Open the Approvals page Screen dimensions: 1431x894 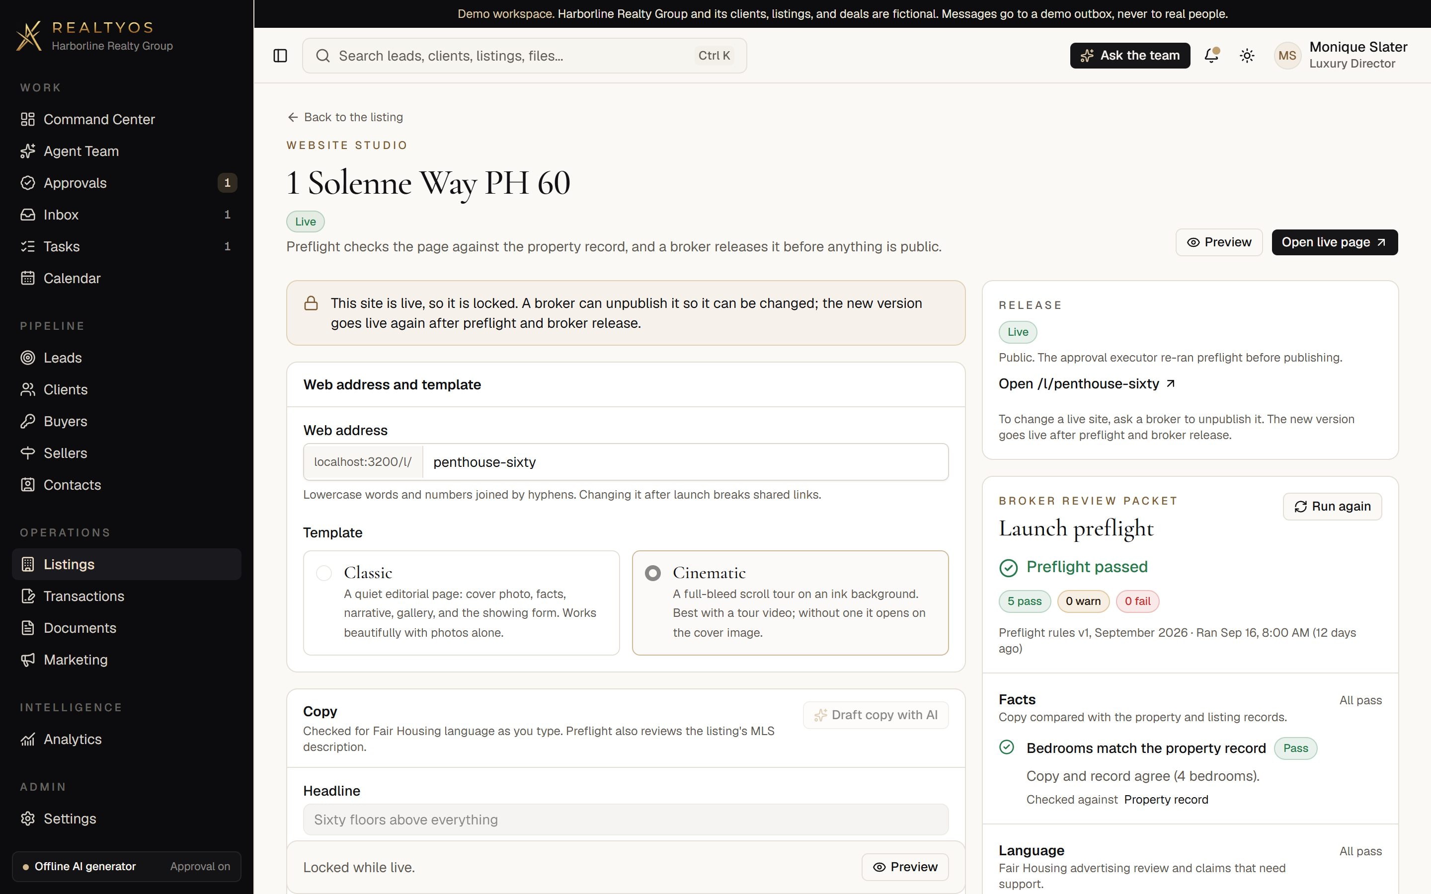click(127, 183)
